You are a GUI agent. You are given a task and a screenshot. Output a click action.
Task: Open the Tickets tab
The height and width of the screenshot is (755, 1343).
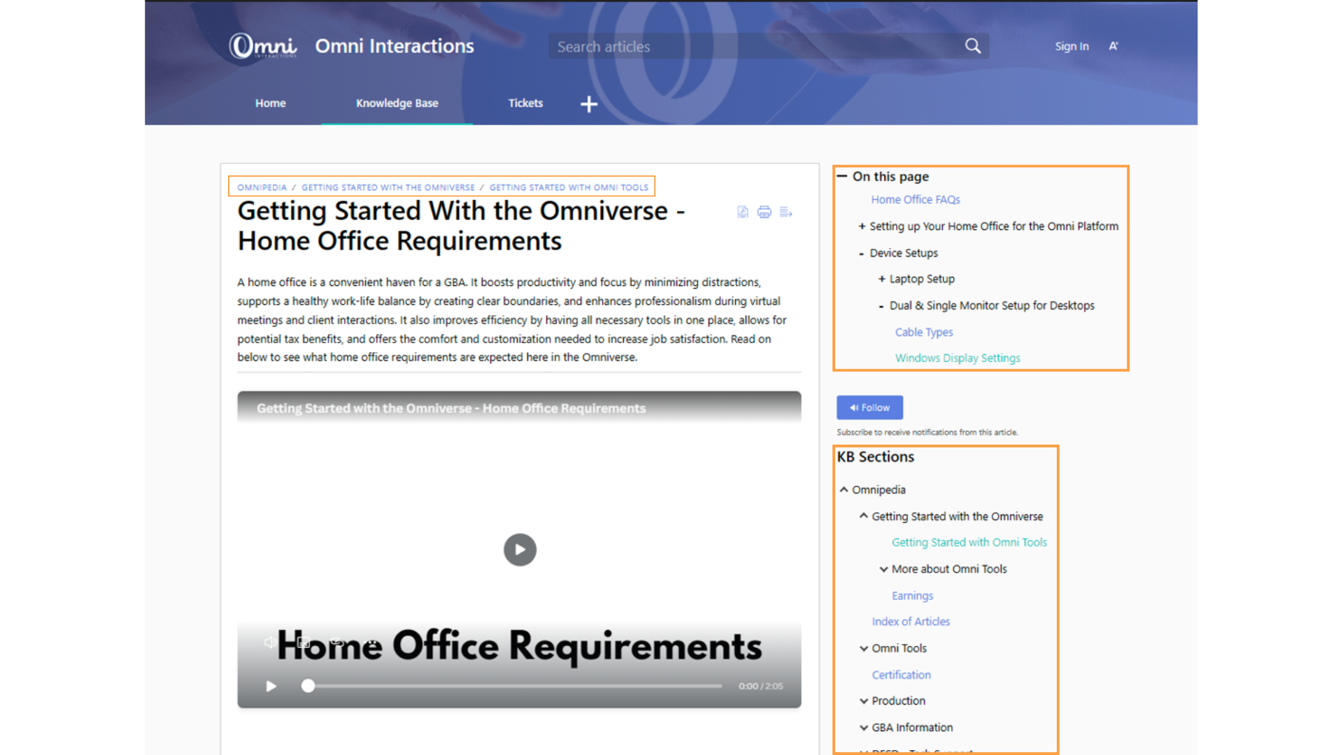525,103
